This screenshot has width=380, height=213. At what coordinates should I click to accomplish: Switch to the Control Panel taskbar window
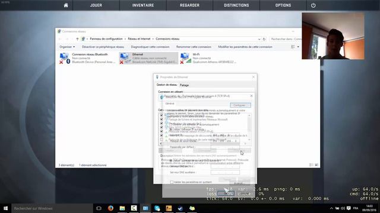point(145,208)
